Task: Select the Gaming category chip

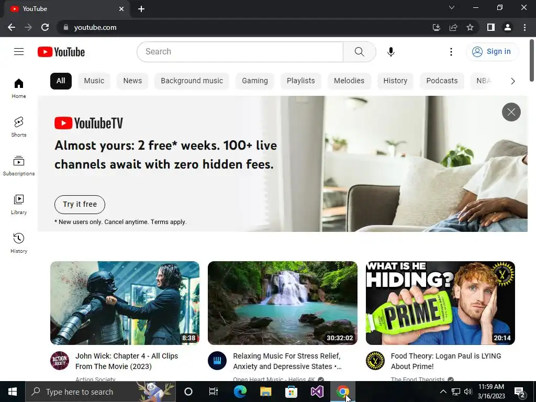Action: pyautogui.click(x=255, y=81)
